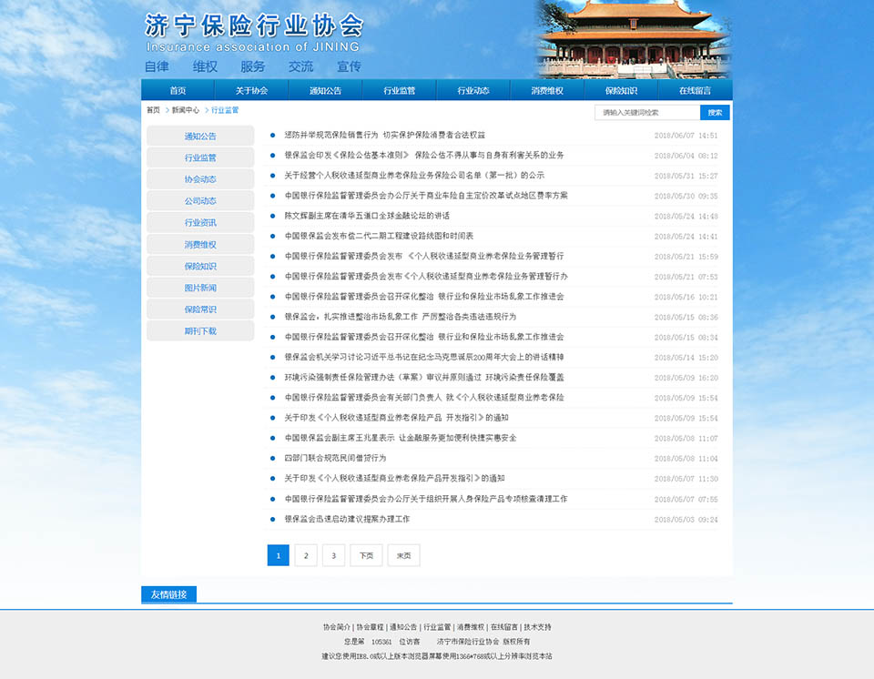Screen dimensions: 874x679
Task: Open the article dated 2018/05/16 10:21
Action: click(424, 296)
